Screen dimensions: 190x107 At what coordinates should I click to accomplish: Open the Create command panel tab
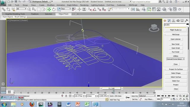coord(165,21)
